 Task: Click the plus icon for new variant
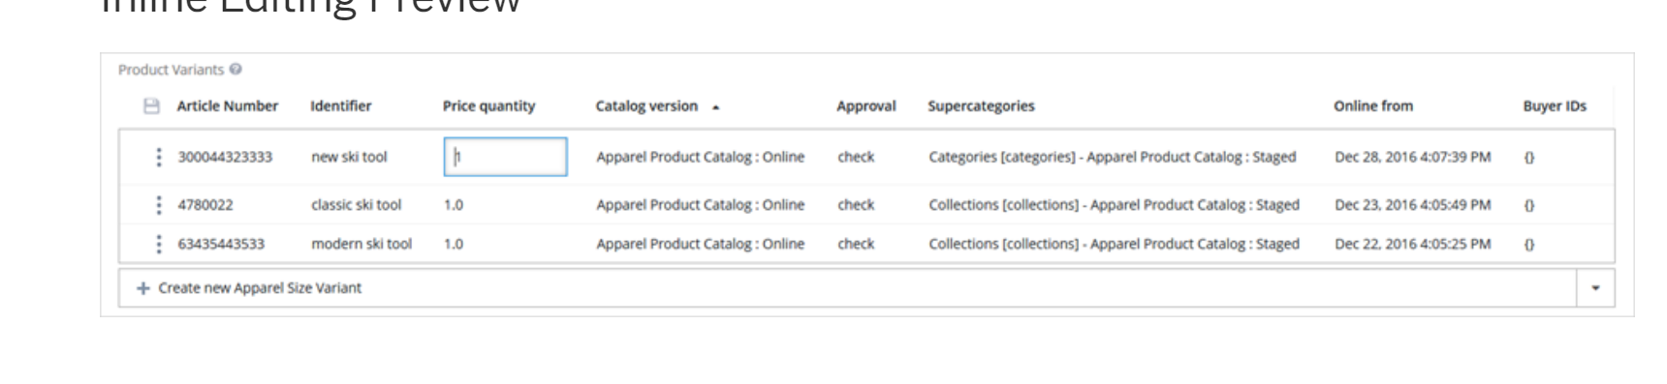[x=143, y=288]
